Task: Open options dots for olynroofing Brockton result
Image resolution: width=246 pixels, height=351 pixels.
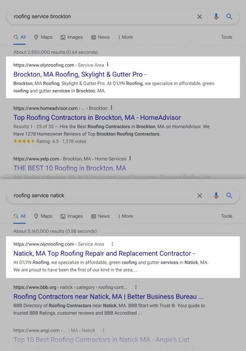Action: [107, 65]
